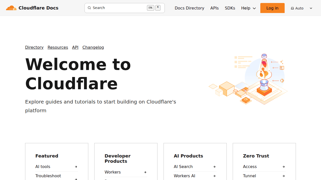The image size is (321, 180).
Task: Open the Help dropdown menu
Action: (x=248, y=8)
